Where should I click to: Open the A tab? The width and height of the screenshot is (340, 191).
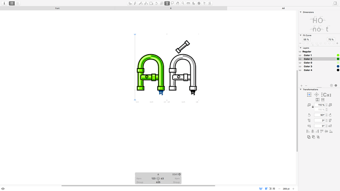tap(170, 8)
